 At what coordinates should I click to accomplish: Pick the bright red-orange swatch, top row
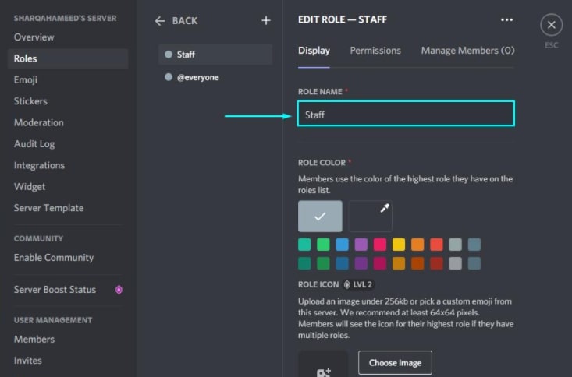tap(436, 245)
